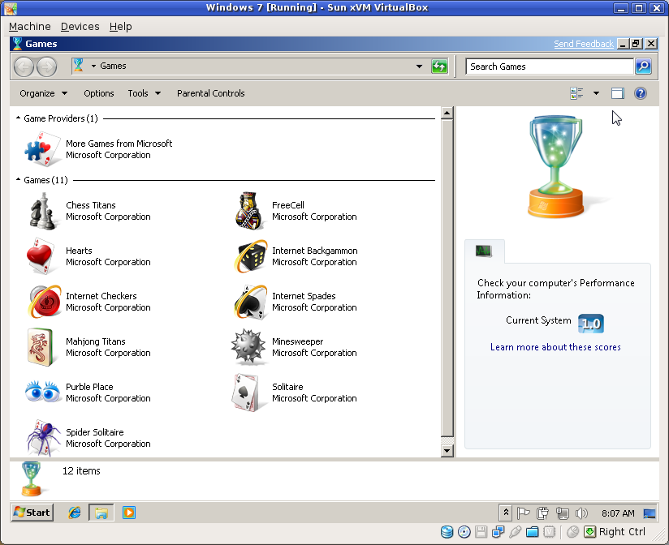Open the Machine menu
The height and width of the screenshot is (545, 669).
click(x=29, y=27)
